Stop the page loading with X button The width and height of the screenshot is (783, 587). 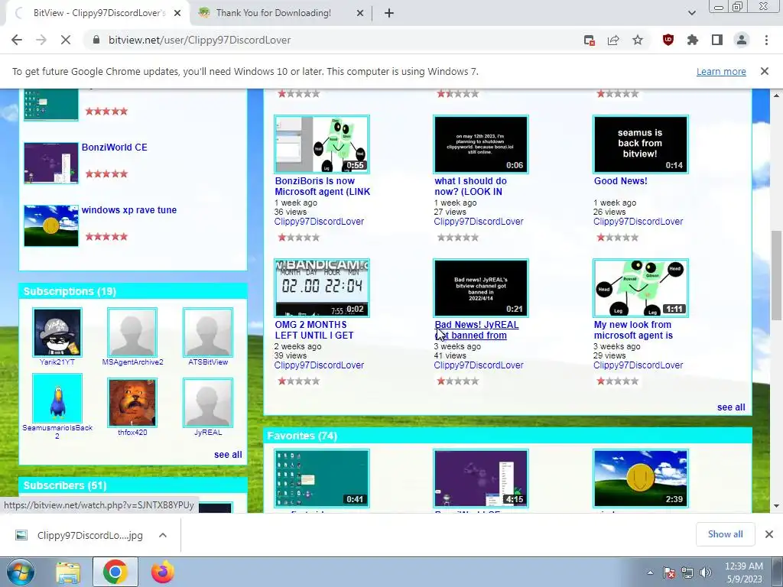[x=66, y=40]
